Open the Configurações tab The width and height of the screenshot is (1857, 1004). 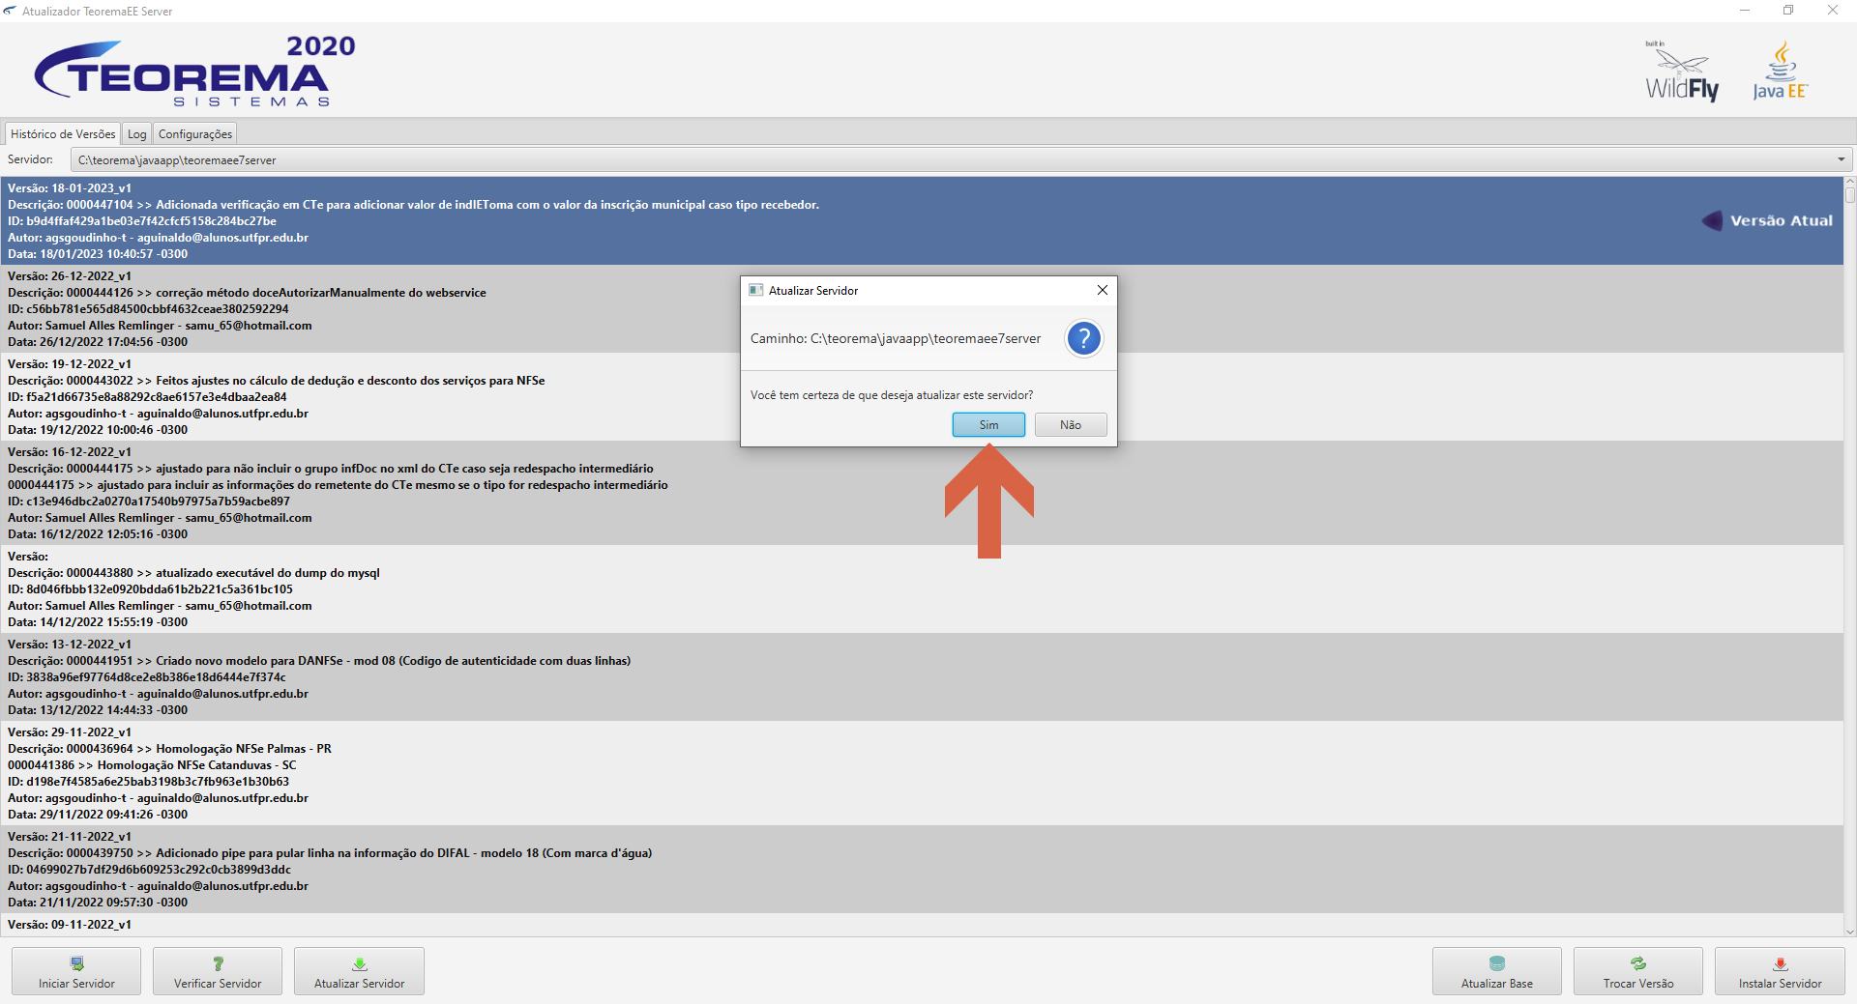[195, 134]
